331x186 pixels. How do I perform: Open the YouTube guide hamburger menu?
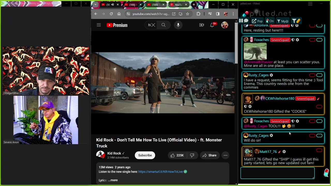(x=99, y=25)
